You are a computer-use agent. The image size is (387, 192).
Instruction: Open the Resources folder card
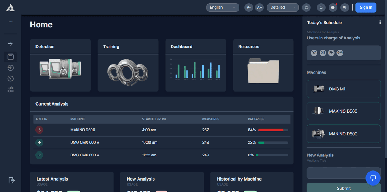coord(263,65)
